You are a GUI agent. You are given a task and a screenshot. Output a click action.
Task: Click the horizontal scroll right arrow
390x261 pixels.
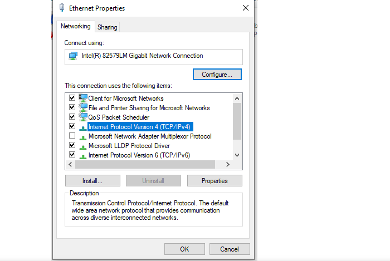click(x=227, y=164)
